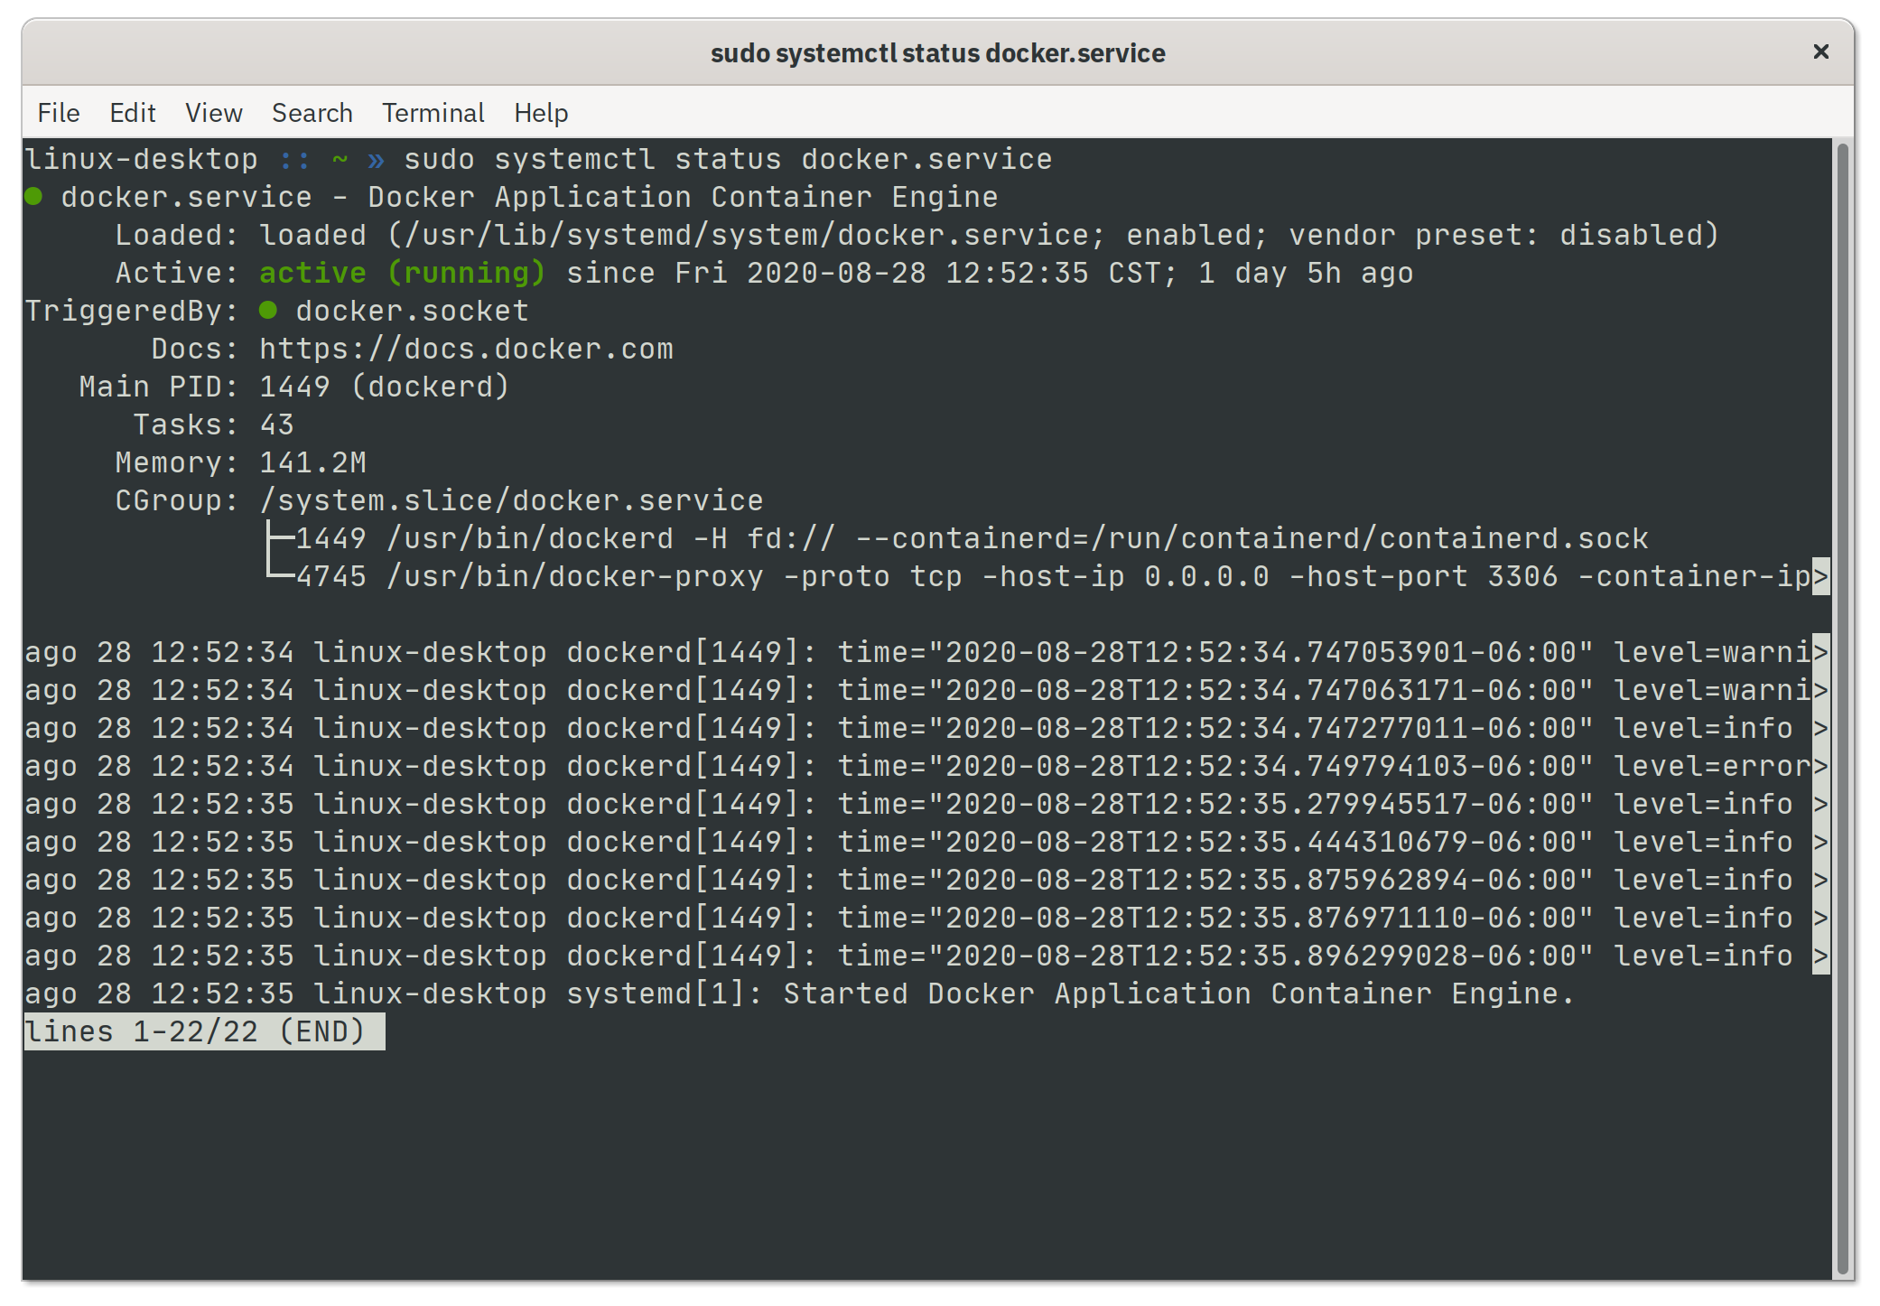Open the View menu
1880x1306 pixels.
214,113
